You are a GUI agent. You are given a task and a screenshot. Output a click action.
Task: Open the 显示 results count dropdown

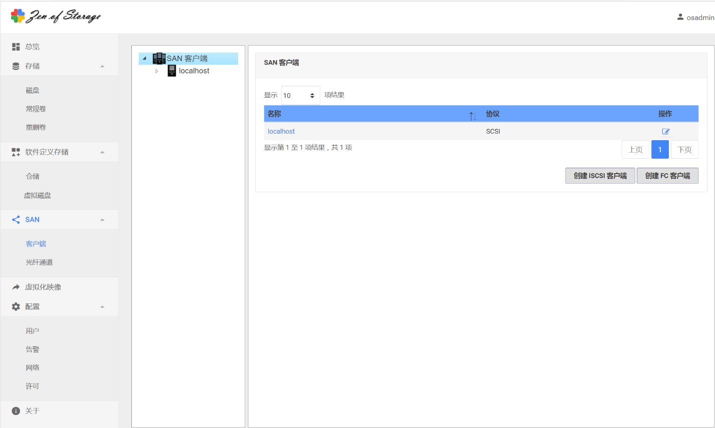300,96
